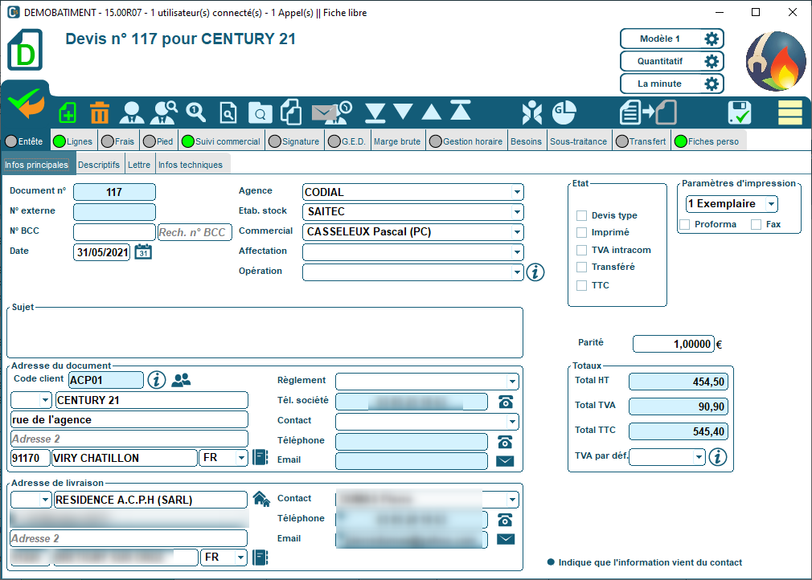Image resolution: width=812 pixels, height=580 pixels.
Task: Click the magnifying glass search icon
Action: click(x=195, y=112)
